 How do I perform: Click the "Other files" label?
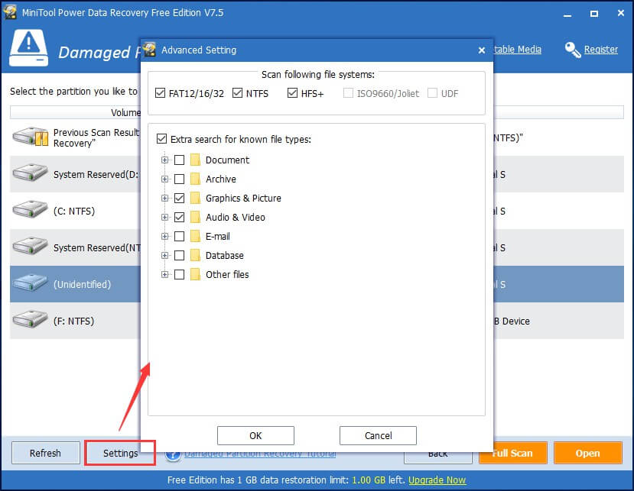227,275
